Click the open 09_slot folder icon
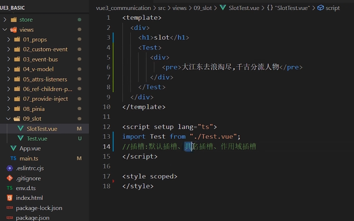 pyautogui.click(x=17, y=119)
